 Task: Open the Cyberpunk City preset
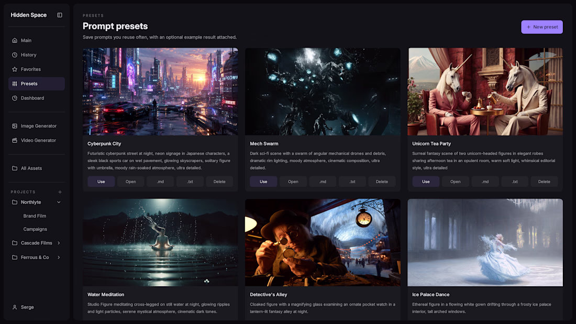coord(130,182)
